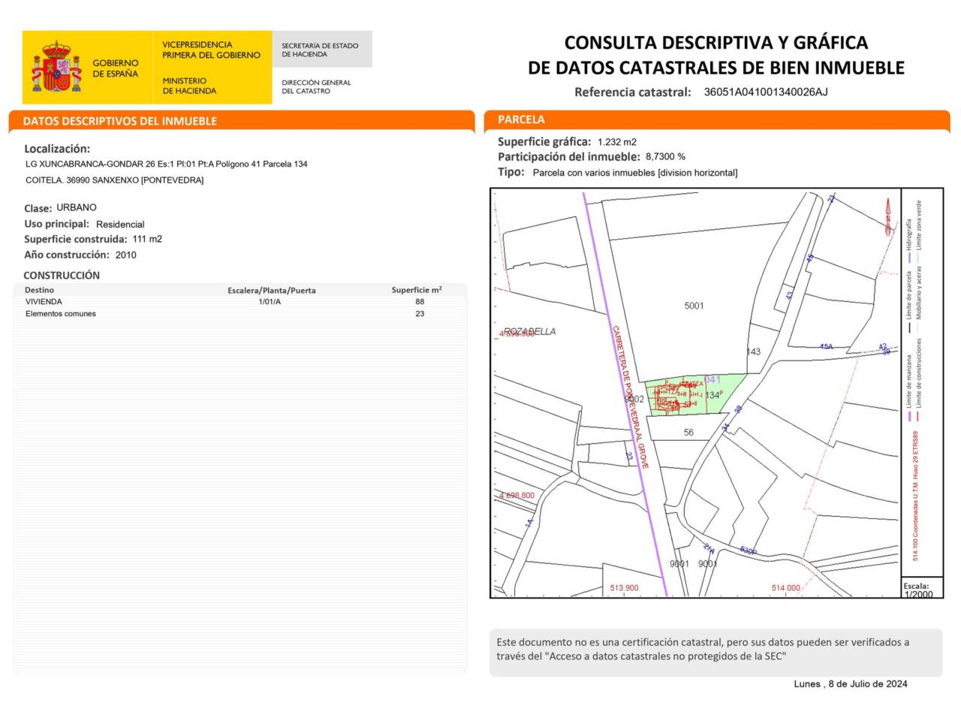Click the coordinate label '4,698,800' on map

pos(517,496)
